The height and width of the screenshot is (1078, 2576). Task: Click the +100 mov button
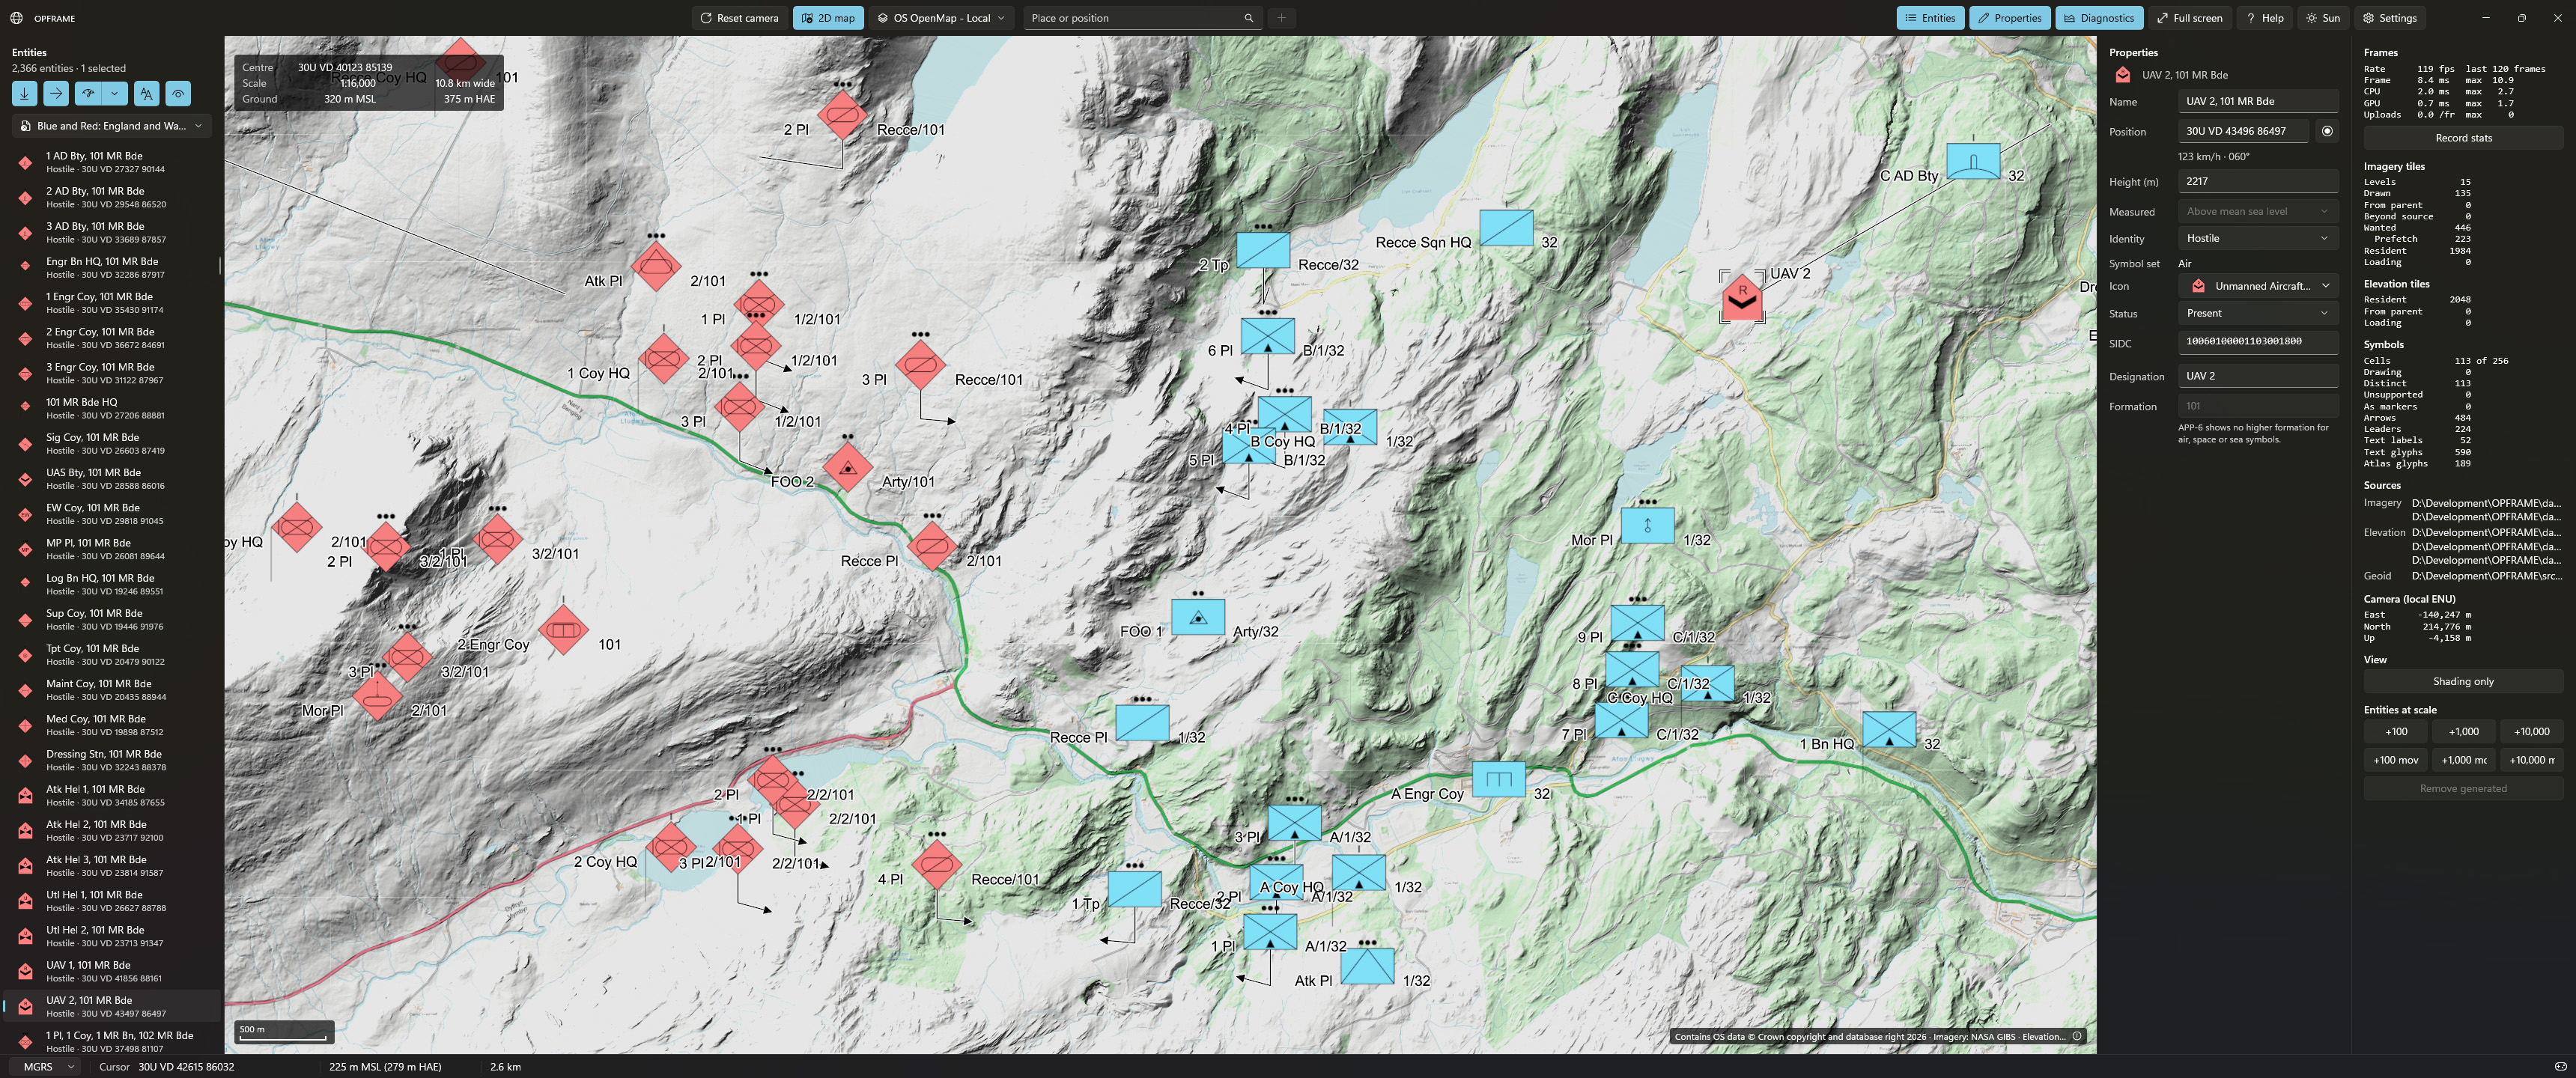(2396, 760)
